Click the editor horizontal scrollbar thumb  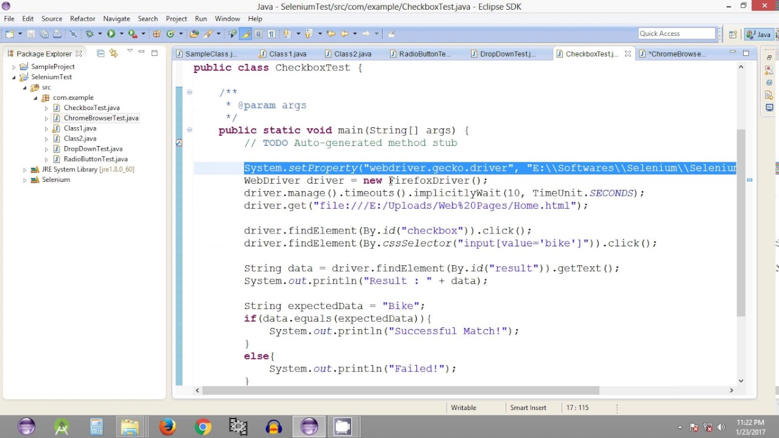click(400, 391)
